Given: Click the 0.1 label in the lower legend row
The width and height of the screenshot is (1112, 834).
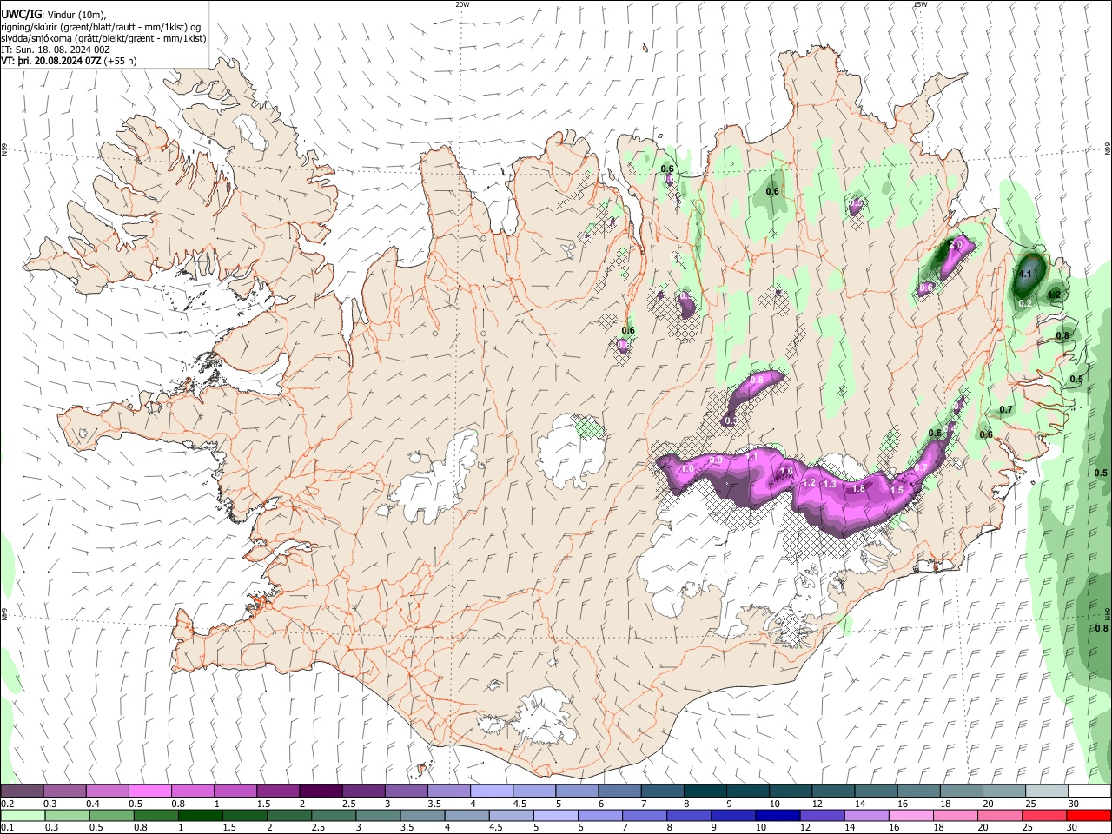Looking at the screenshot, I should 7,827.
